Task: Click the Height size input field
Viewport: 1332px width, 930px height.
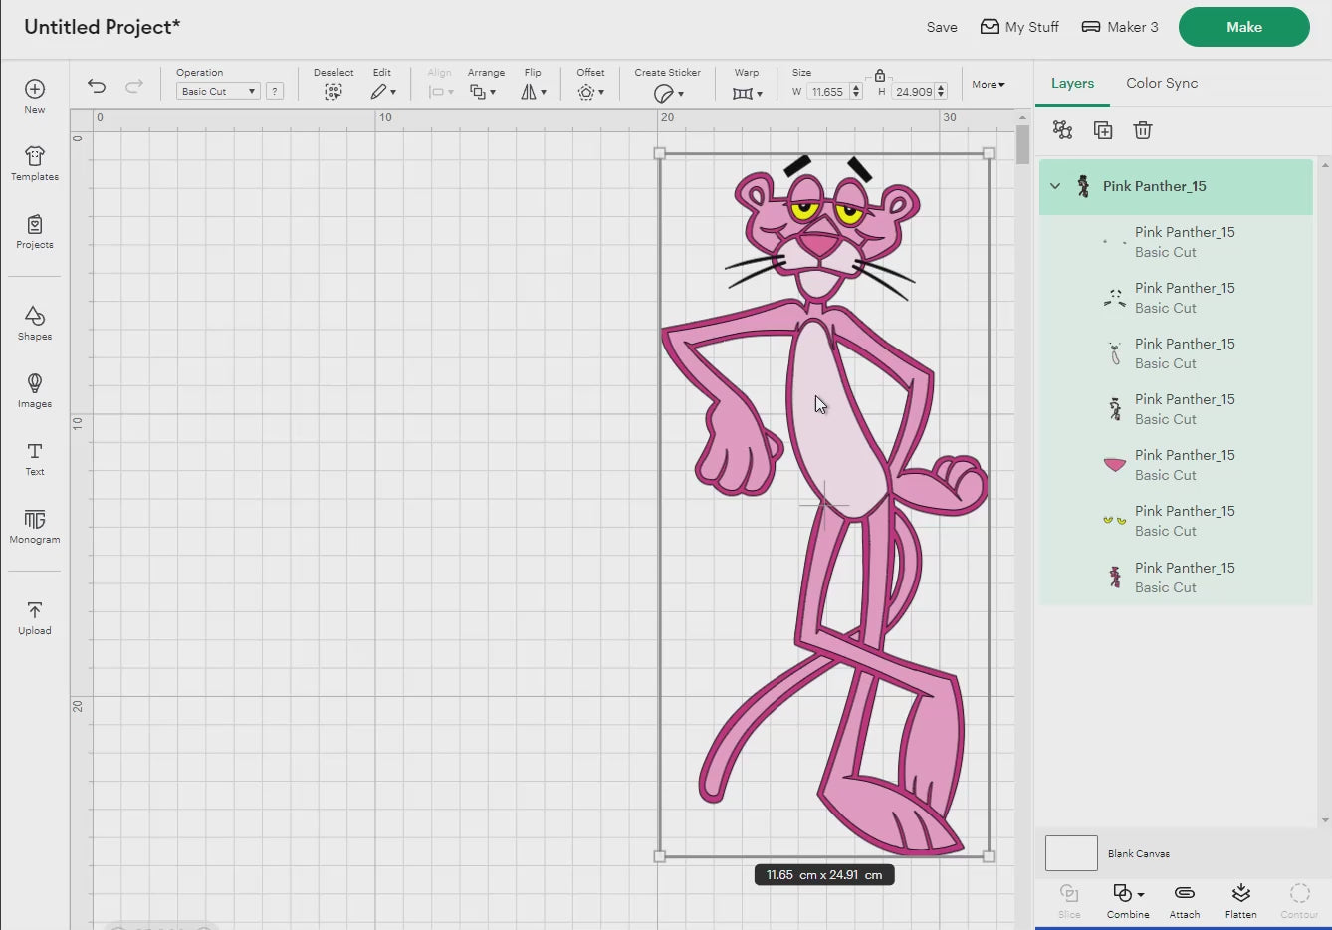Action: (x=913, y=91)
